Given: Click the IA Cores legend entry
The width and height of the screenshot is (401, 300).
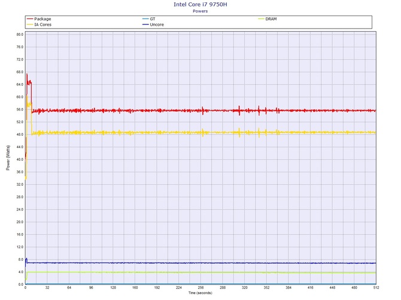Looking at the screenshot, I should pyautogui.click(x=39, y=25).
